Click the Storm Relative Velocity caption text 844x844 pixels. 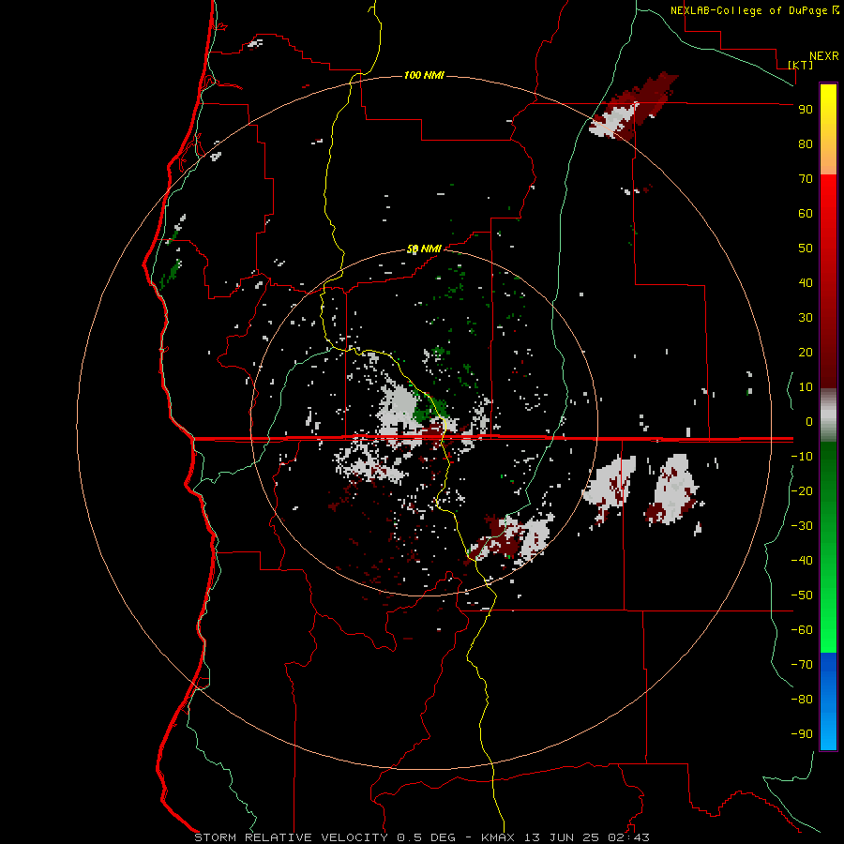tap(421, 837)
